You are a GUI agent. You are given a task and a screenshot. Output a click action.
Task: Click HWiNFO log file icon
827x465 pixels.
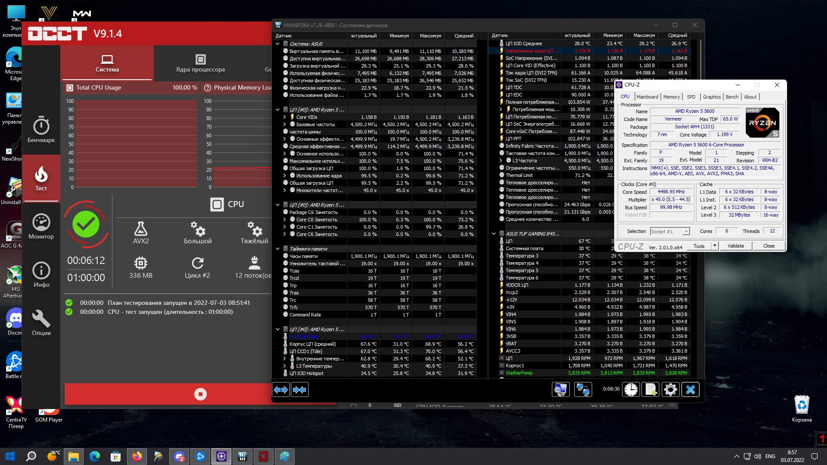click(x=650, y=390)
